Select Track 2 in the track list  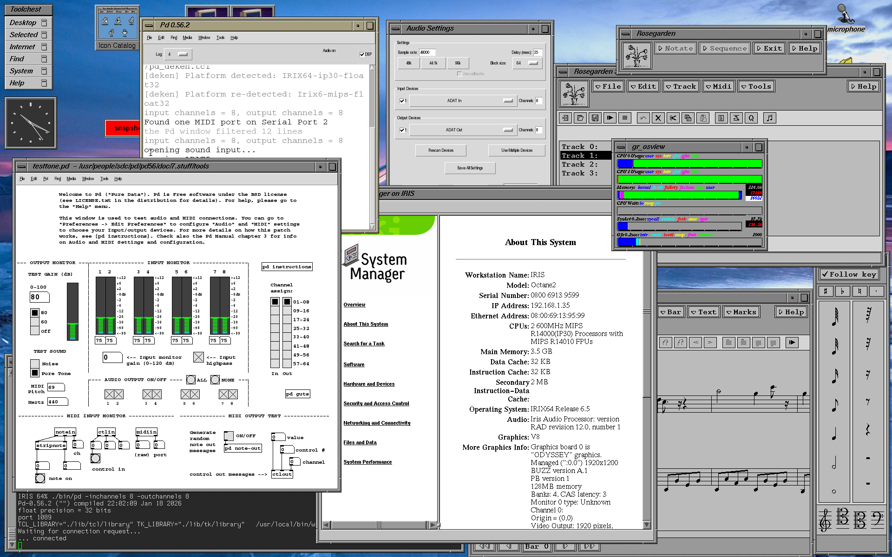(579, 164)
